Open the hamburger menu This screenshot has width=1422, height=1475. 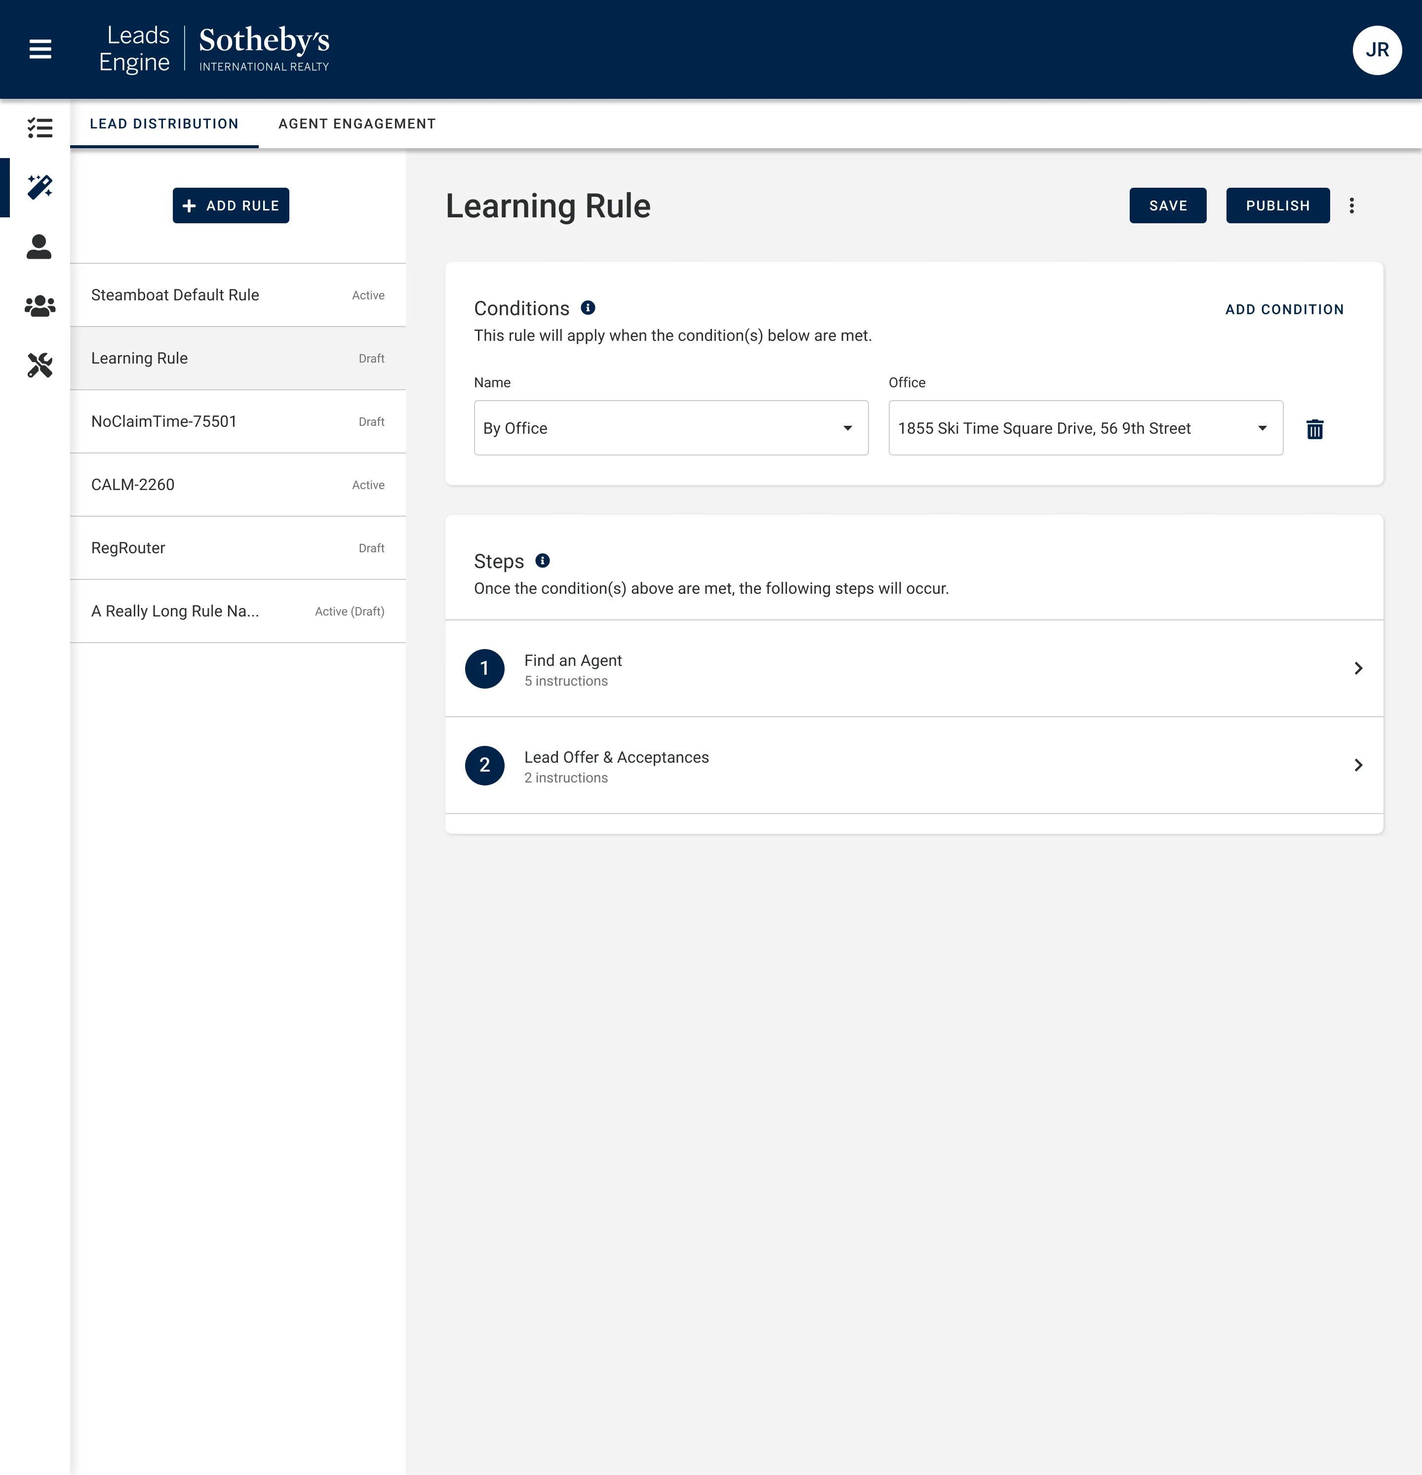click(40, 50)
